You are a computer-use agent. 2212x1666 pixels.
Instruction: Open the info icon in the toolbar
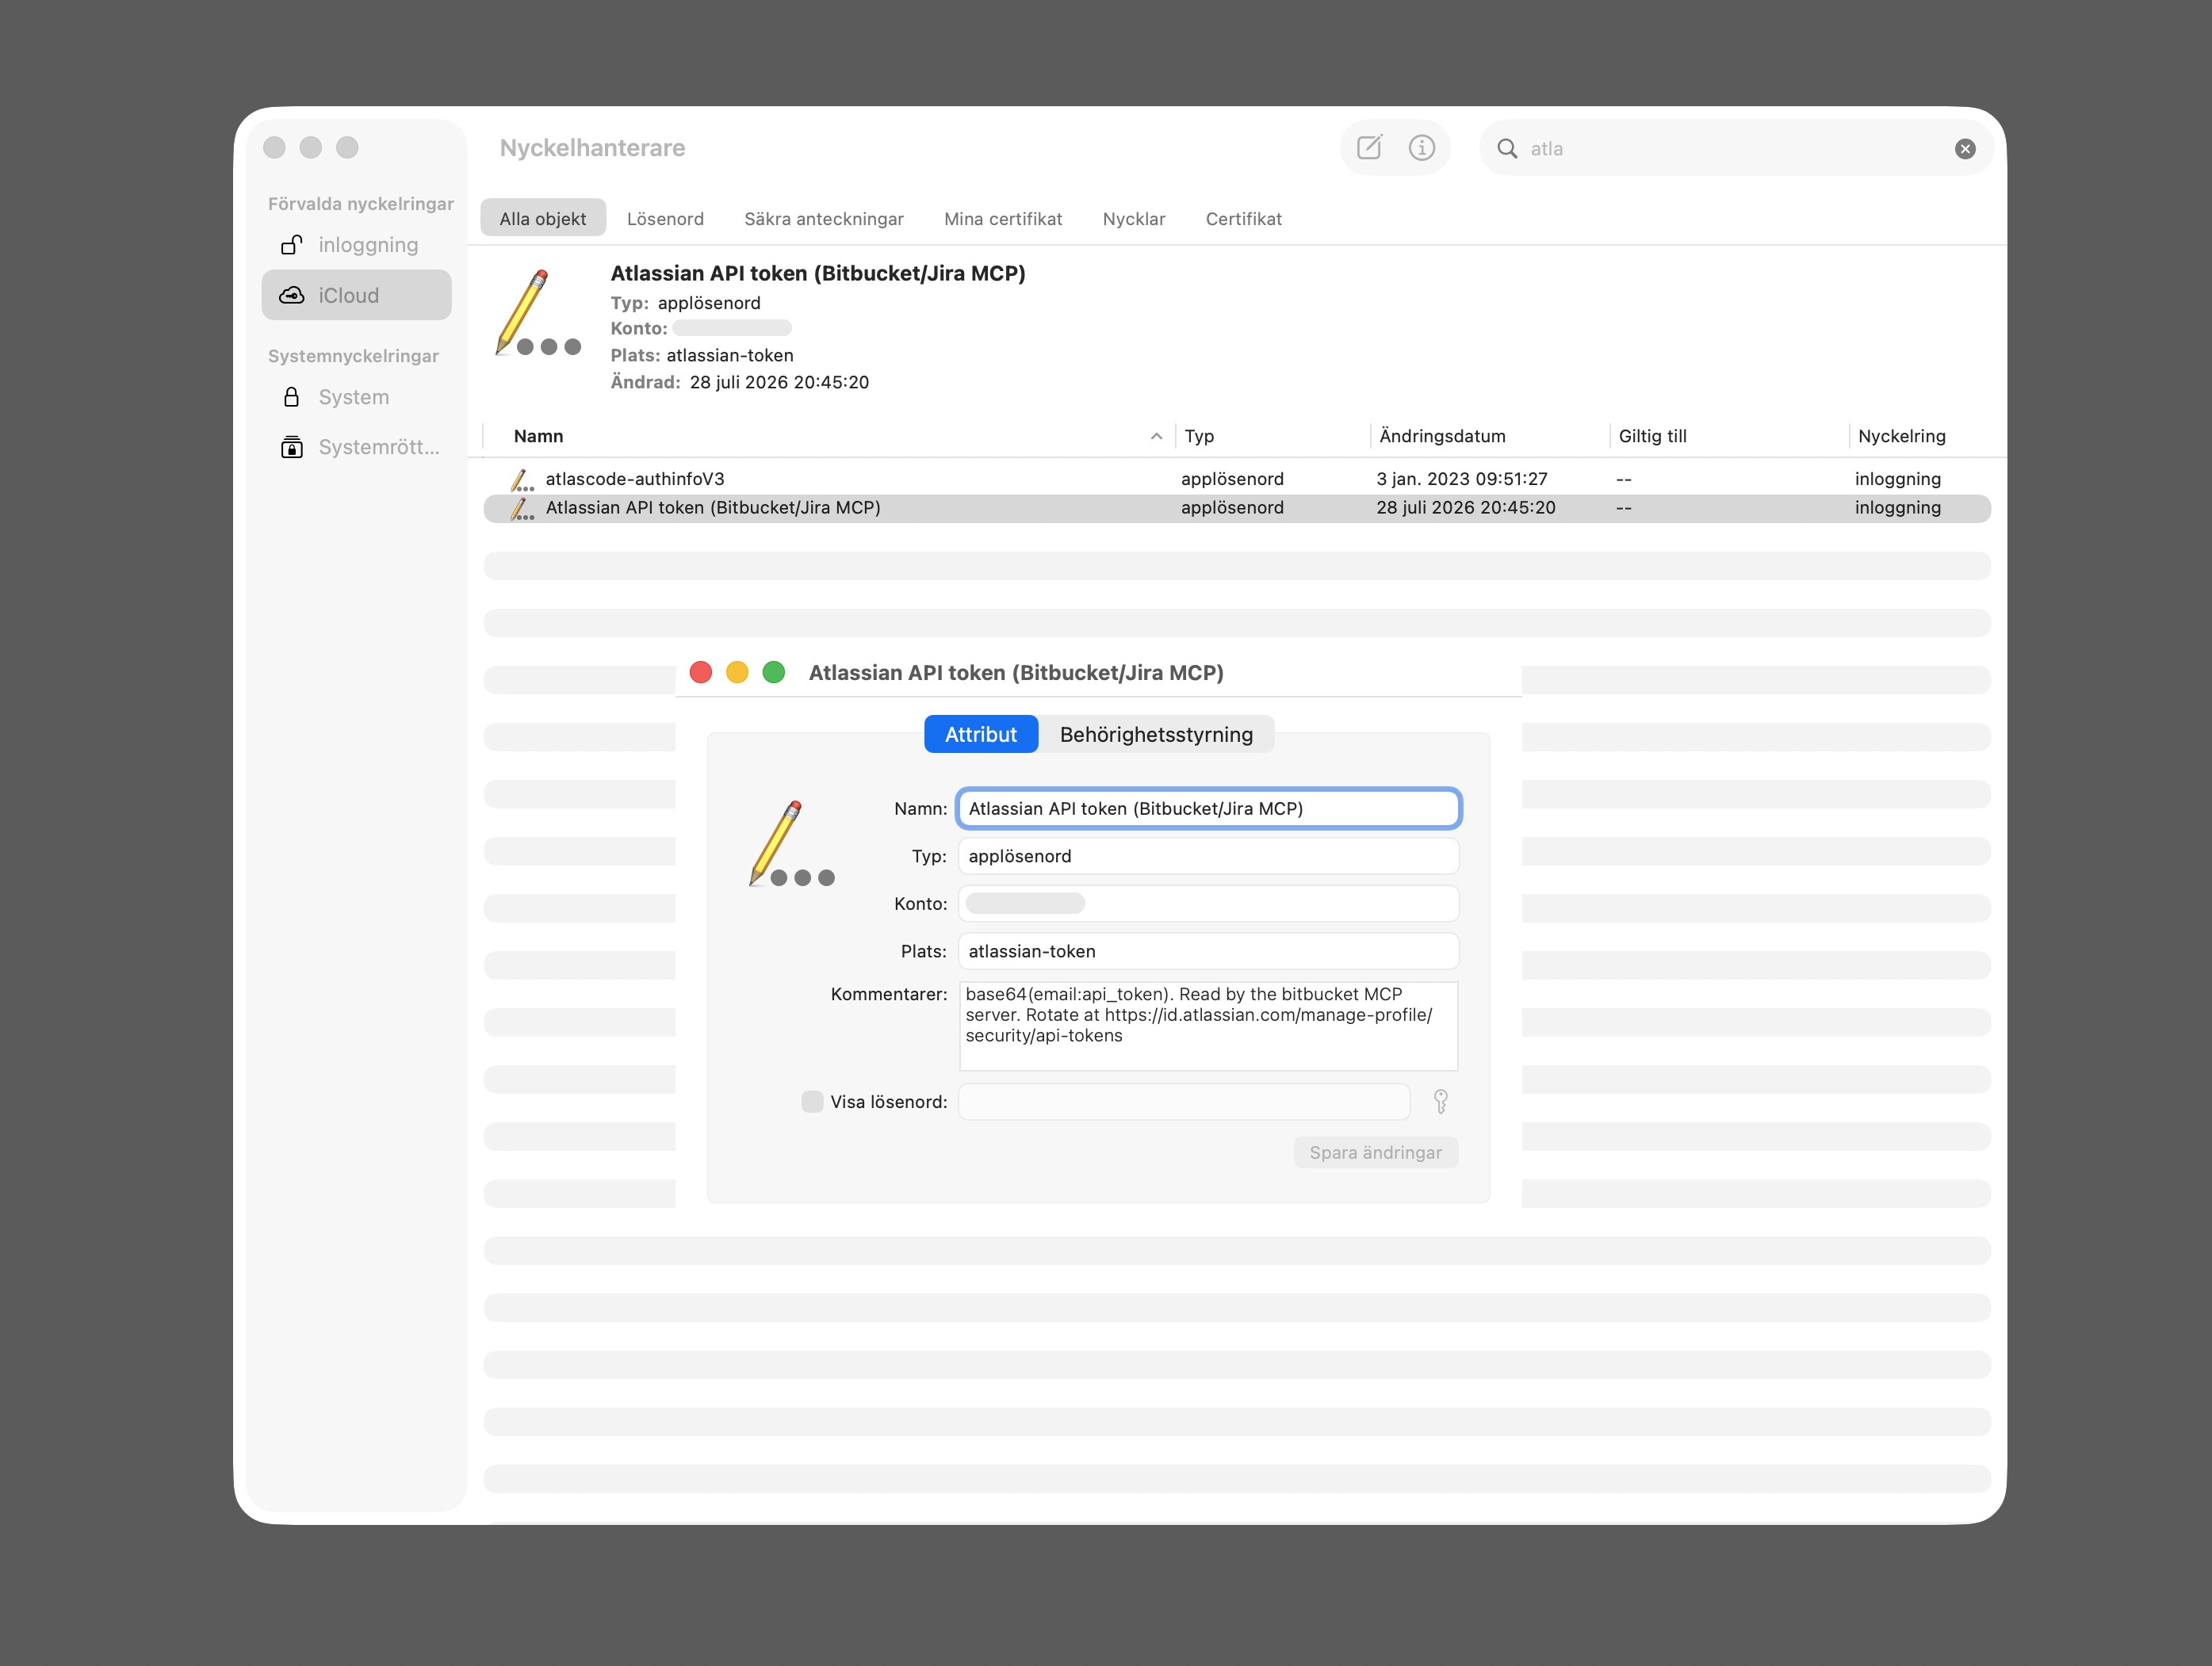point(1421,148)
